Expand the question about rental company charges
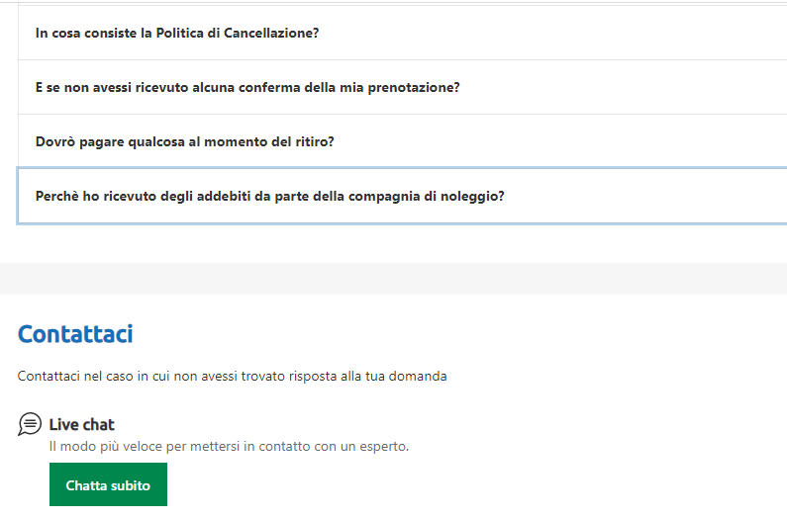787x519 pixels. pos(403,196)
